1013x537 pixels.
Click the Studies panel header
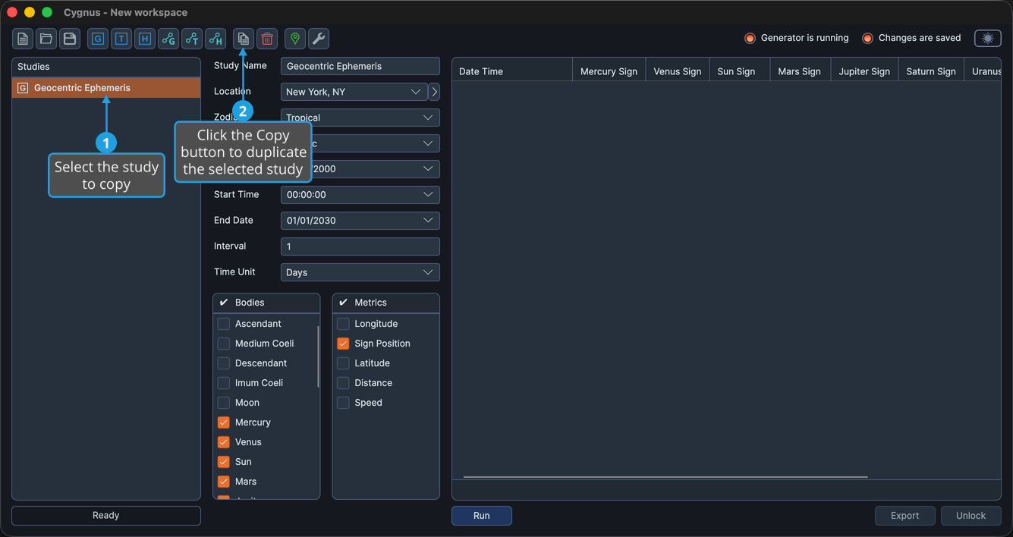(106, 67)
